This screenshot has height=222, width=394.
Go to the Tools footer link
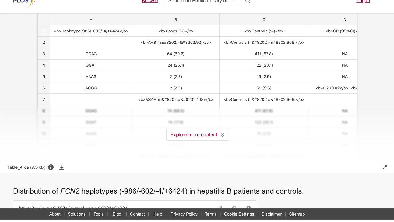click(98, 214)
